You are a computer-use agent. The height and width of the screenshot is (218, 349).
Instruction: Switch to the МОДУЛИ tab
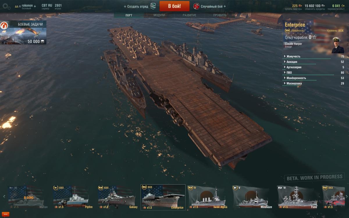[x=159, y=15]
